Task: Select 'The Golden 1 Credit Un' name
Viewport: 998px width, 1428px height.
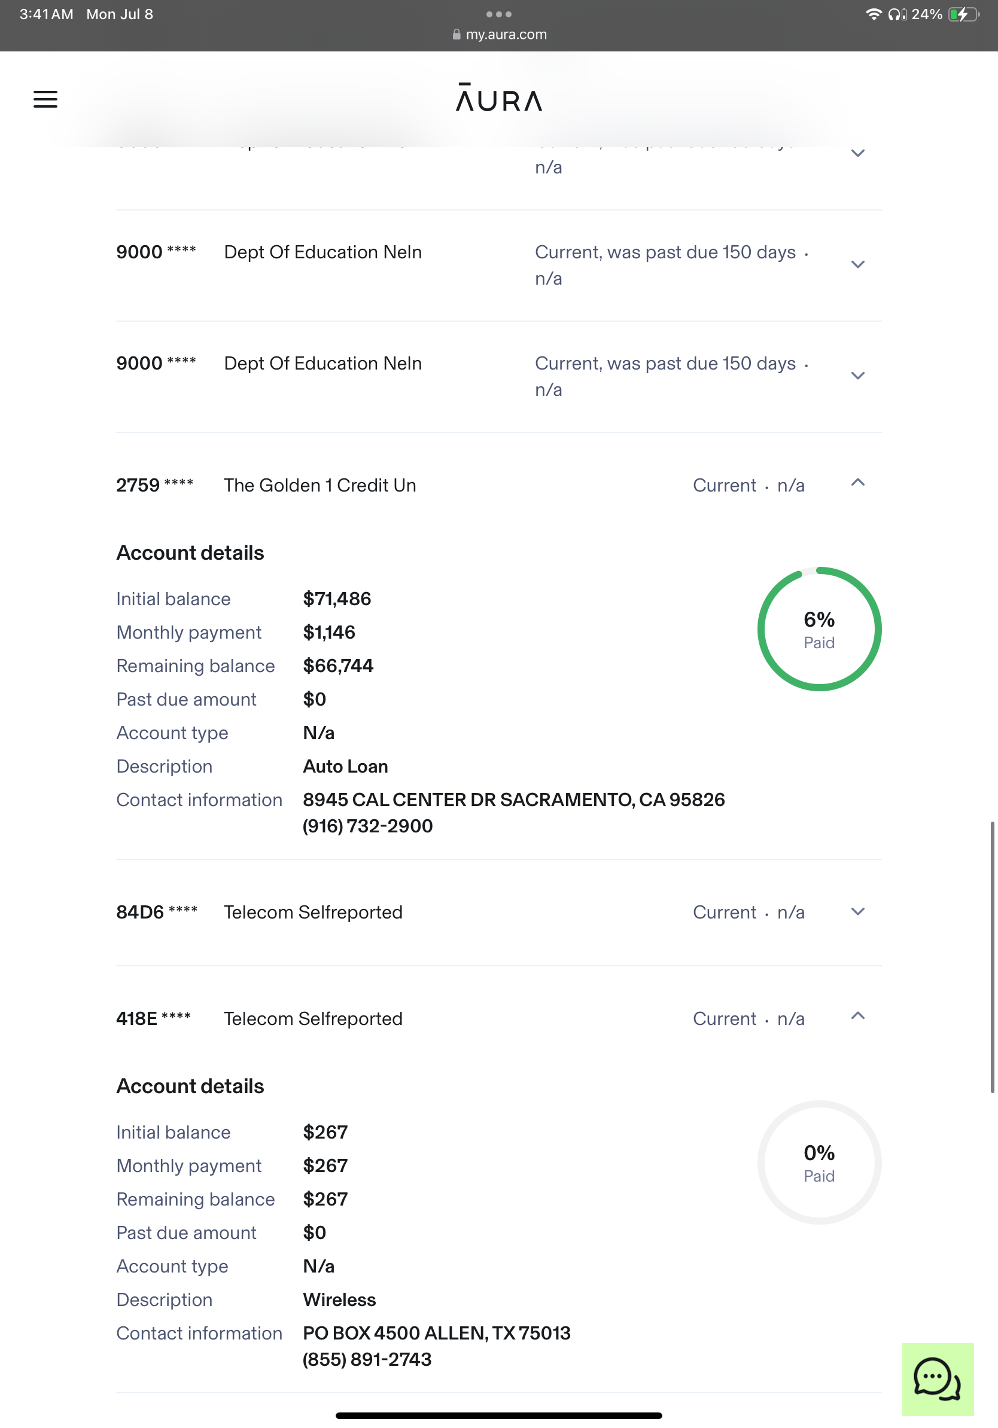Action: (x=320, y=485)
